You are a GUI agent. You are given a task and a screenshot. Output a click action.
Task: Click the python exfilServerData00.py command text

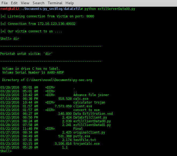(110, 9)
